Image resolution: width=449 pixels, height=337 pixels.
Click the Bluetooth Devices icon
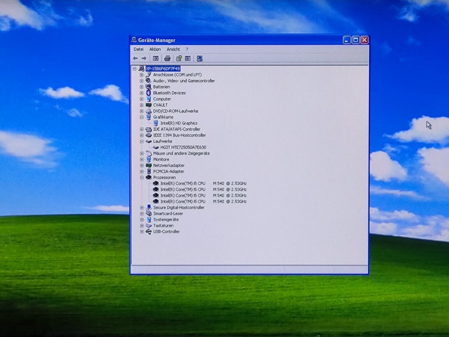tap(149, 93)
